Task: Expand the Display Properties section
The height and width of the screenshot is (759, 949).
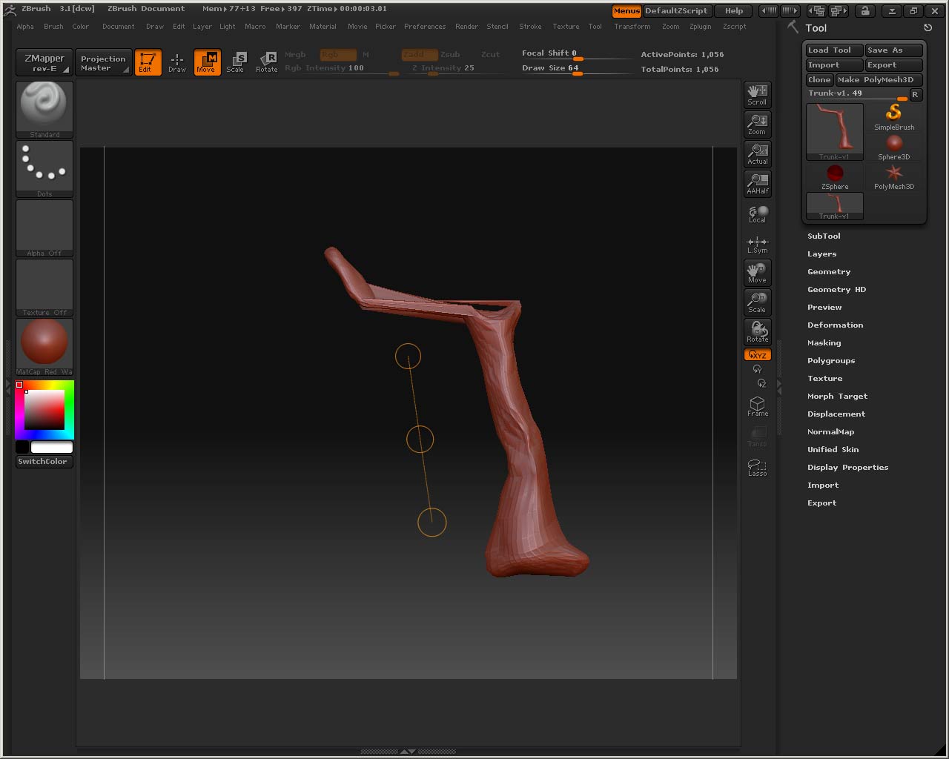Action: [847, 468]
